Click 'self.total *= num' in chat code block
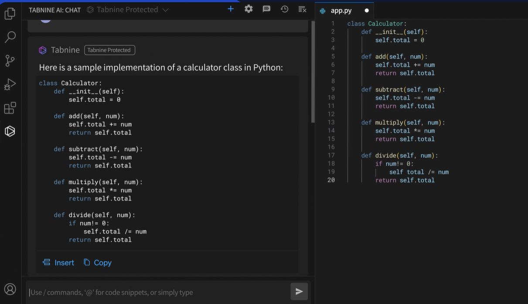Screen dimensions: 528x304 (x=100, y=190)
